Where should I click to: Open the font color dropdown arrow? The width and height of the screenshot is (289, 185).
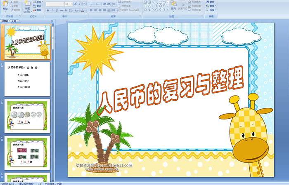coord(85,11)
